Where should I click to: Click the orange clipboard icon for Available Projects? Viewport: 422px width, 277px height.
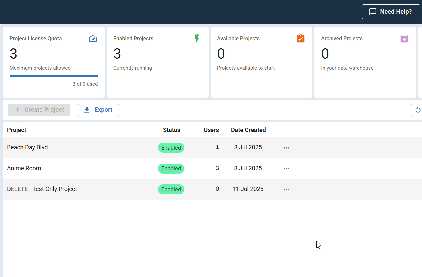point(300,38)
